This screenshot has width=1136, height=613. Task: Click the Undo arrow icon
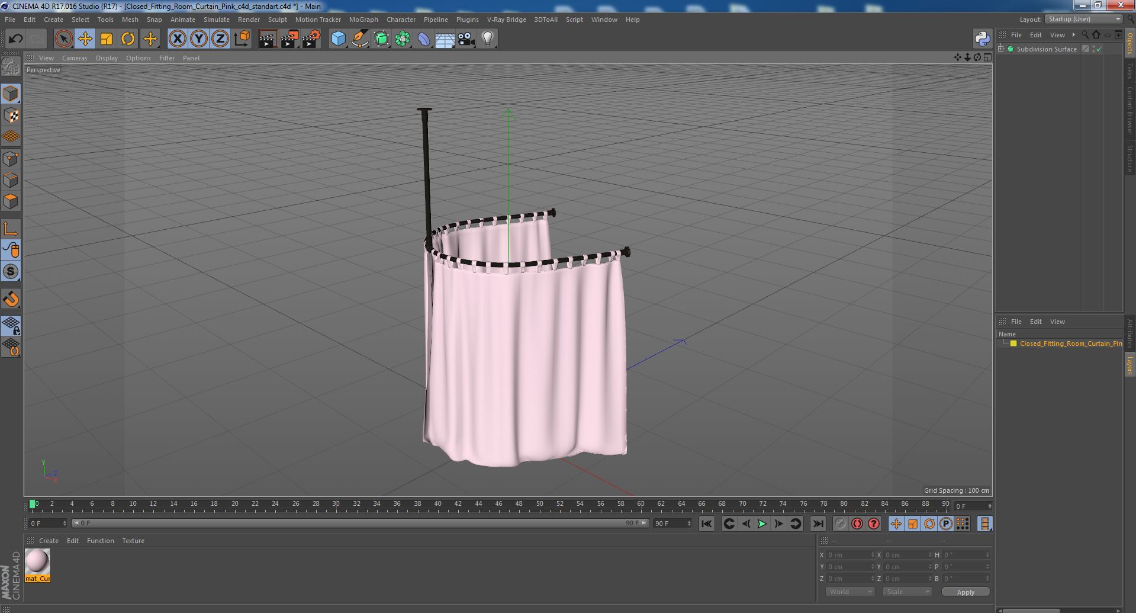[15, 39]
